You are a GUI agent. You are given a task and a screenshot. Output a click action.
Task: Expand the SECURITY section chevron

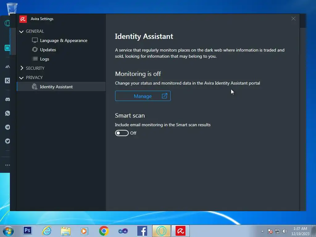(x=22, y=68)
